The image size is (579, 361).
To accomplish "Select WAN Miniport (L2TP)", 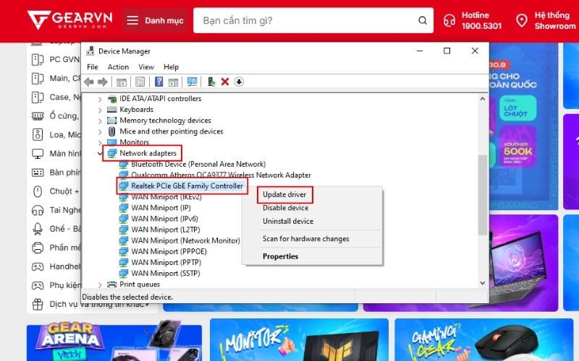I will 166,230.
